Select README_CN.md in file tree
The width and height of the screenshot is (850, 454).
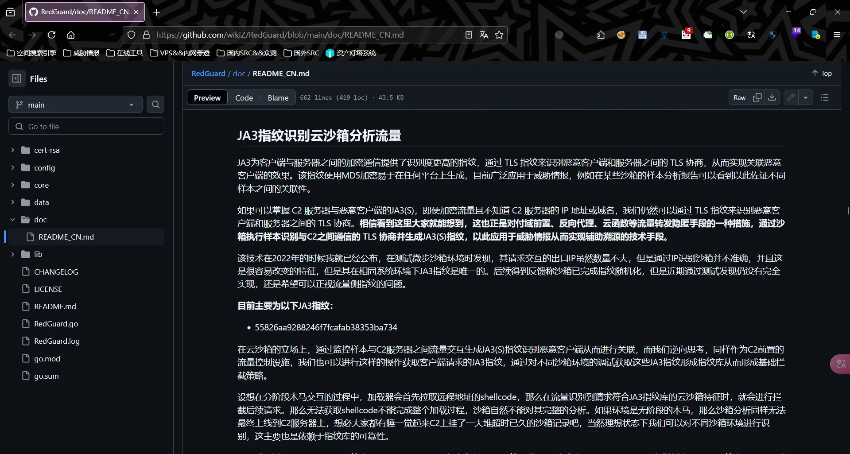coord(86,237)
